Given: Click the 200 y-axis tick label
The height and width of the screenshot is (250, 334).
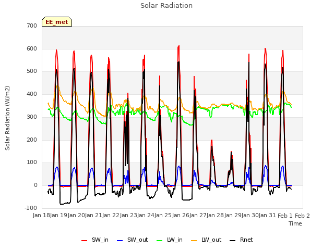Looking at the screenshot, I should pyautogui.click(x=32, y=140).
